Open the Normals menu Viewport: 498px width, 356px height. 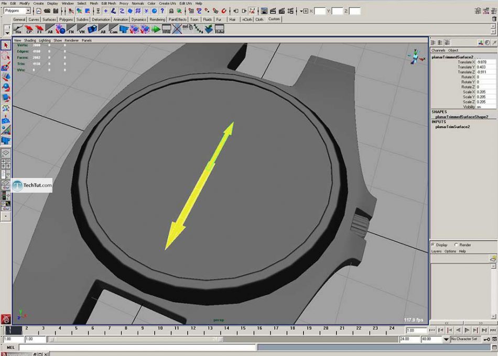click(138, 3)
